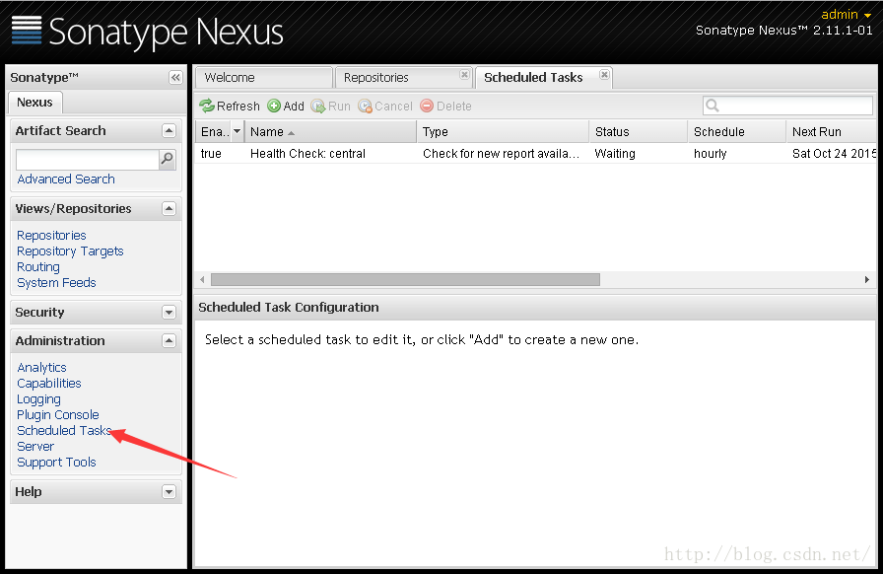The height and width of the screenshot is (574, 883).
Task: Click the magnifier icon in task filter box
Action: (713, 106)
